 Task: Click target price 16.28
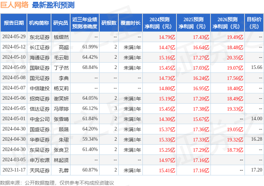pyautogui.click(x=257, y=139)
